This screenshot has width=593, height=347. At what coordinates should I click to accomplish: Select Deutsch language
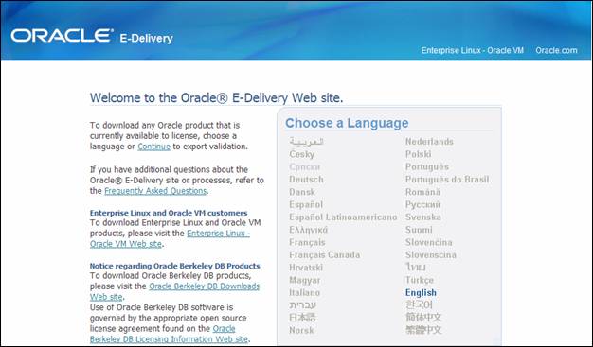click(306, 180)
